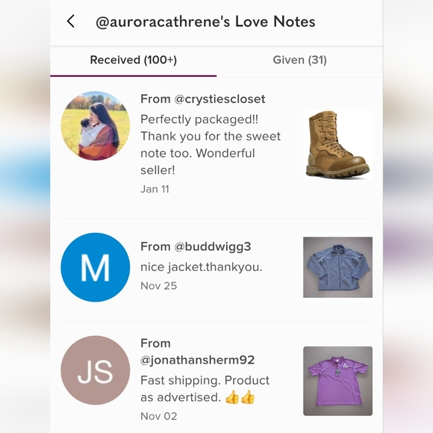
Task: Click the thumbs up emoji in note
Action: coord(240,397)
